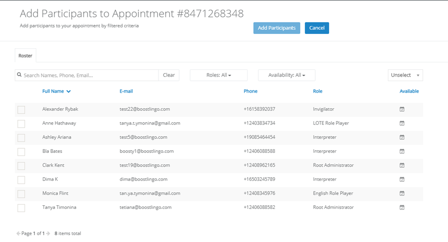The image size is (448, 242).
Task: Open availability calendar for Dima K
Action: (x=402, y=179)
